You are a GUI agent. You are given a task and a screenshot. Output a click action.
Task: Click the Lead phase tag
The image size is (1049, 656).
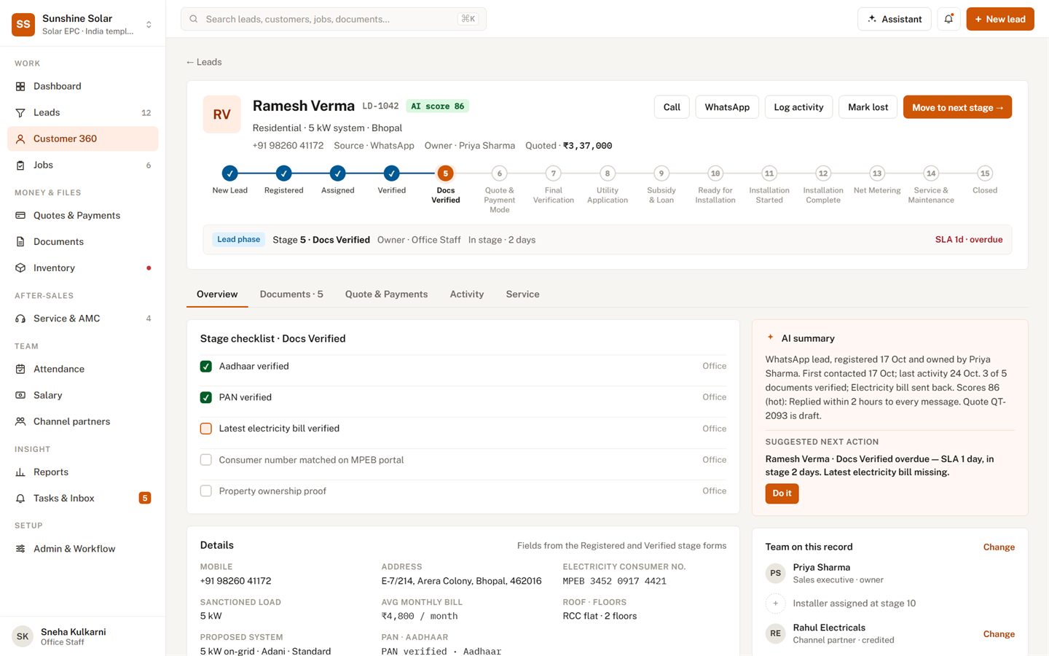point(238,239)
